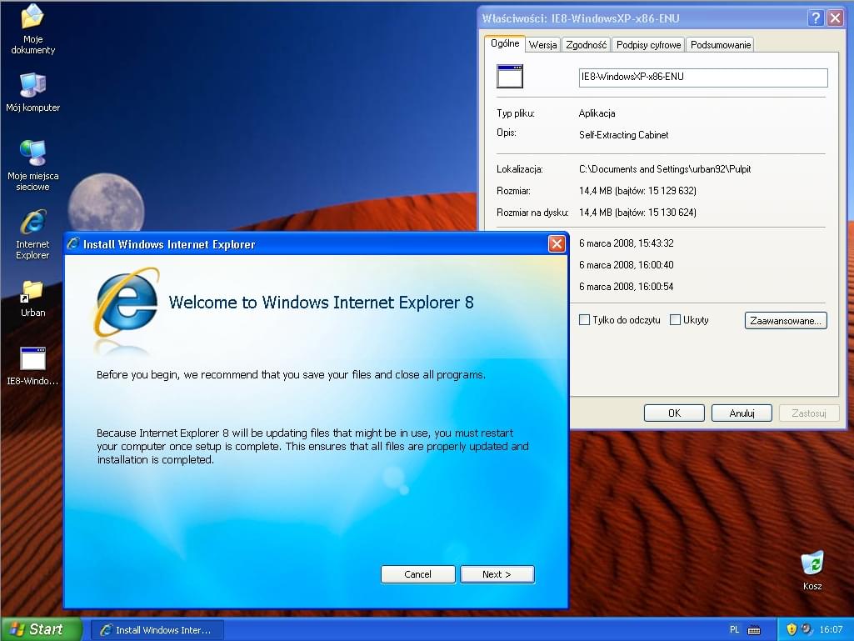854x641 pixels.
Task: Open Moje miejsca sieciowe icon
Action: (32, 164)
